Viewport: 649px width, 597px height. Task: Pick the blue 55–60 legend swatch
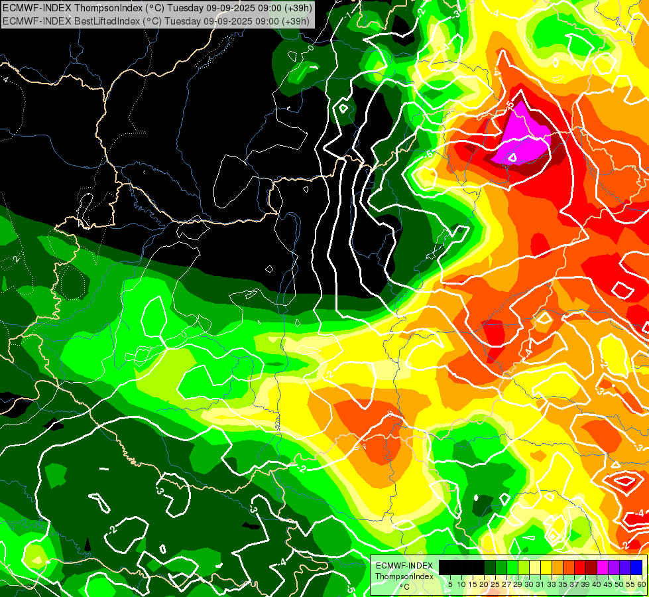point(636,567)
